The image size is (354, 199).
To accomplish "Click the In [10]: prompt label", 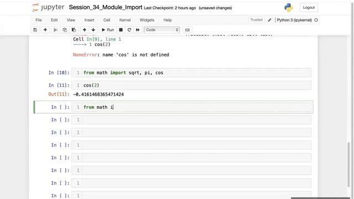I will tap(59, 72).
